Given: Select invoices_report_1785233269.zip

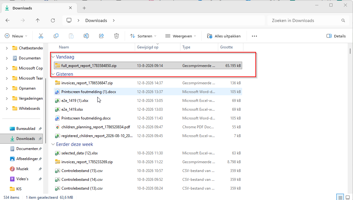Looking at the screenshot, I should click(x=148, y=162).
